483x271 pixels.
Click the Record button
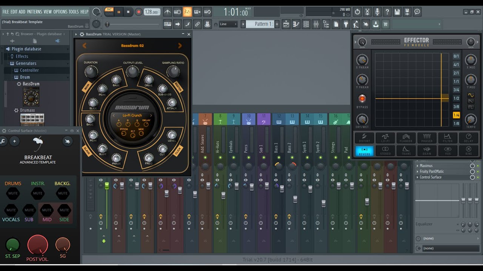click(138, 12)
